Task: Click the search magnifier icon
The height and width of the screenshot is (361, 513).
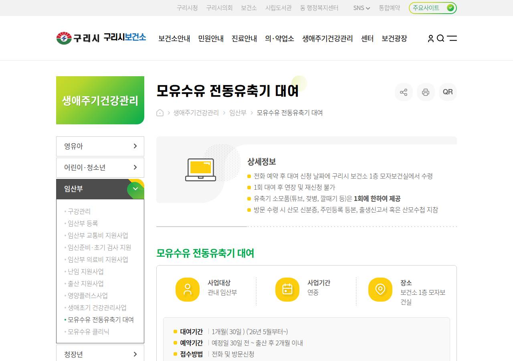Action: pos(440,39)
